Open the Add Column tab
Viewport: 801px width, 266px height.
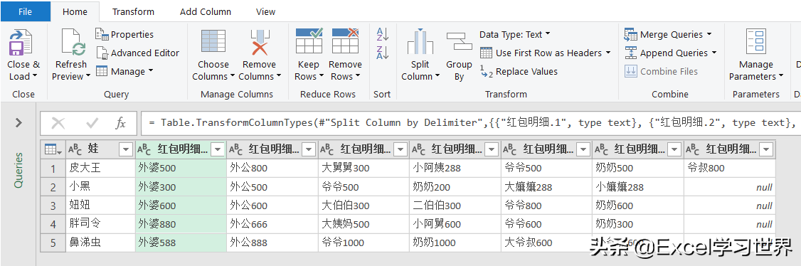click(x=206, y=11)
